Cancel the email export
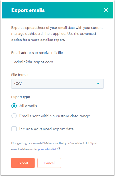This screenshot has height=176, width=115. [x=49, y=163]
